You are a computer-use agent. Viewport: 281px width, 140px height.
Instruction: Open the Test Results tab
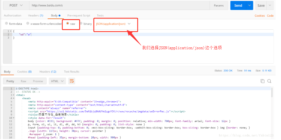(71, 72)
